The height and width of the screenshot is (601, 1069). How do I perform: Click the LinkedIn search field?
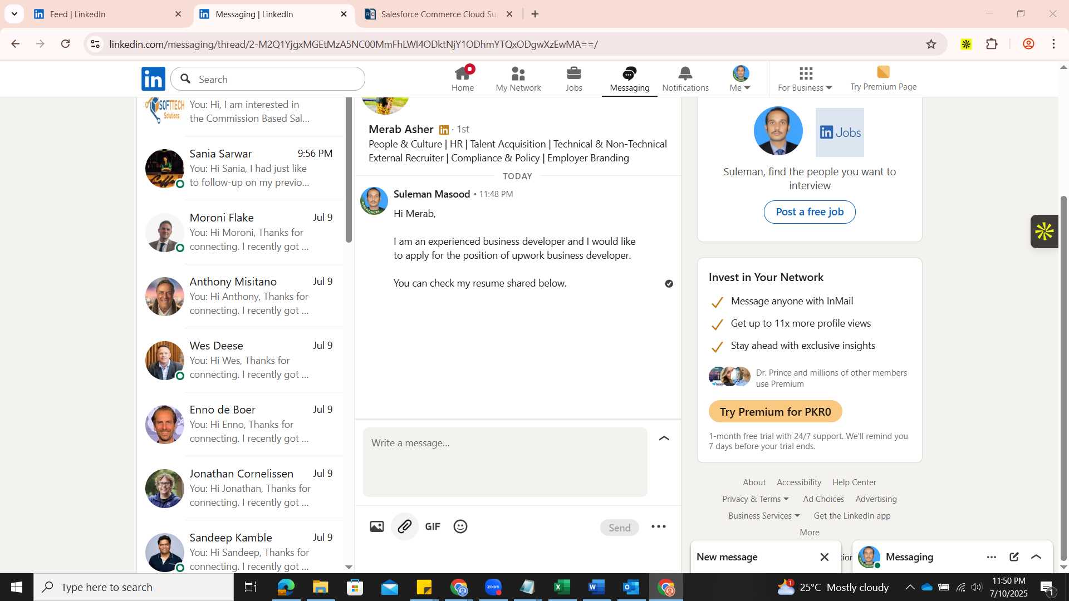coord(268,79)
